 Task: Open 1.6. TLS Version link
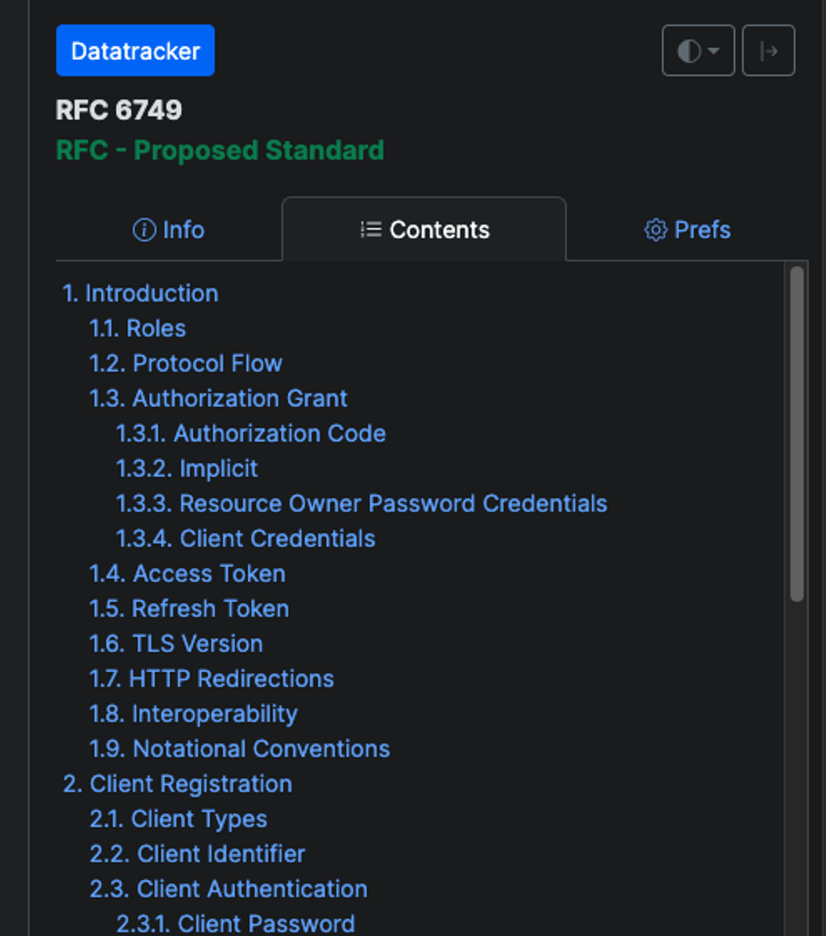176,643
